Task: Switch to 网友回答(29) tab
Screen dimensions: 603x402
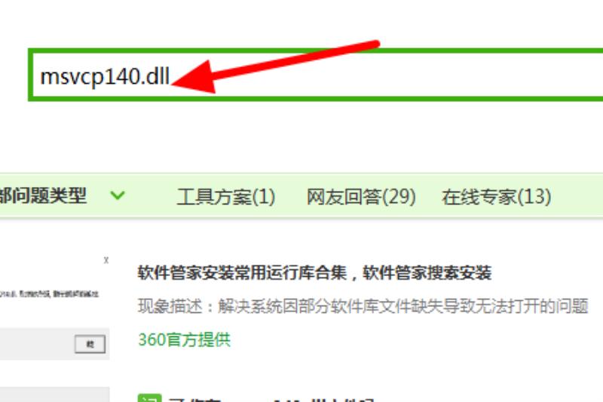Action: coord(361,197)
